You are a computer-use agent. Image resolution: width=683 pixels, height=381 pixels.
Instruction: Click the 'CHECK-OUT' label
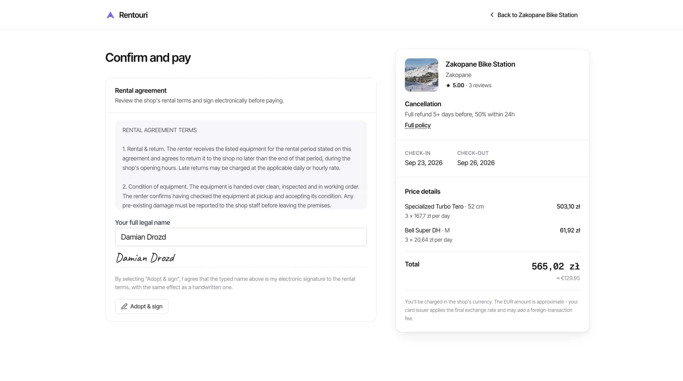coord(473,153)
